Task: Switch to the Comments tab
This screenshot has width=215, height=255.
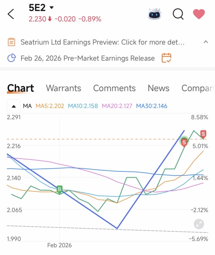Action: coord(114,88)
